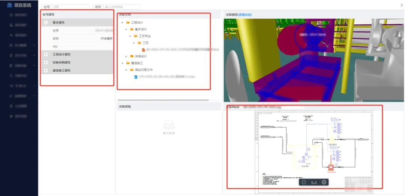Open the 关联P&ID file dropdown

coord(273,106)
